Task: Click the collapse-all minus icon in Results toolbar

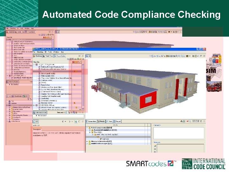Action: 196,121
